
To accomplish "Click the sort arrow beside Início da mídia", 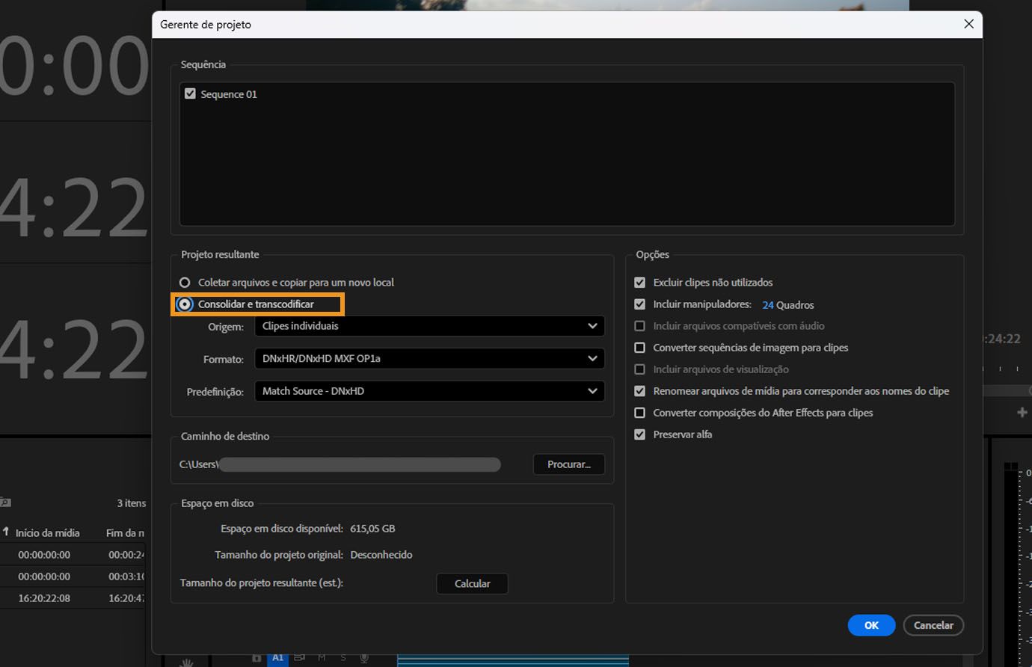I will [6, 532].
